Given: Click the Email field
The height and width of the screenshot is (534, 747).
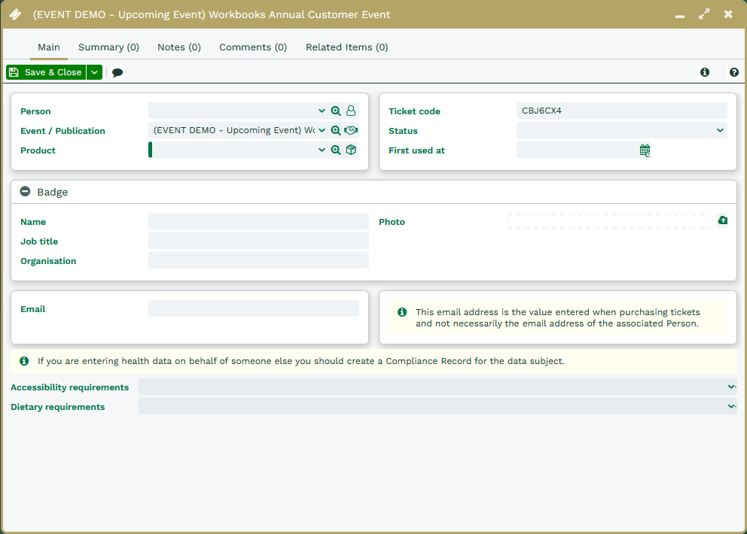Looking at the screenshot, I should [254, 308].
